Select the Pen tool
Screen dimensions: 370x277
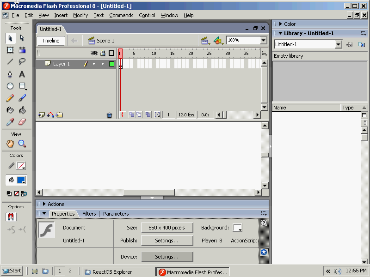point(10,74)
